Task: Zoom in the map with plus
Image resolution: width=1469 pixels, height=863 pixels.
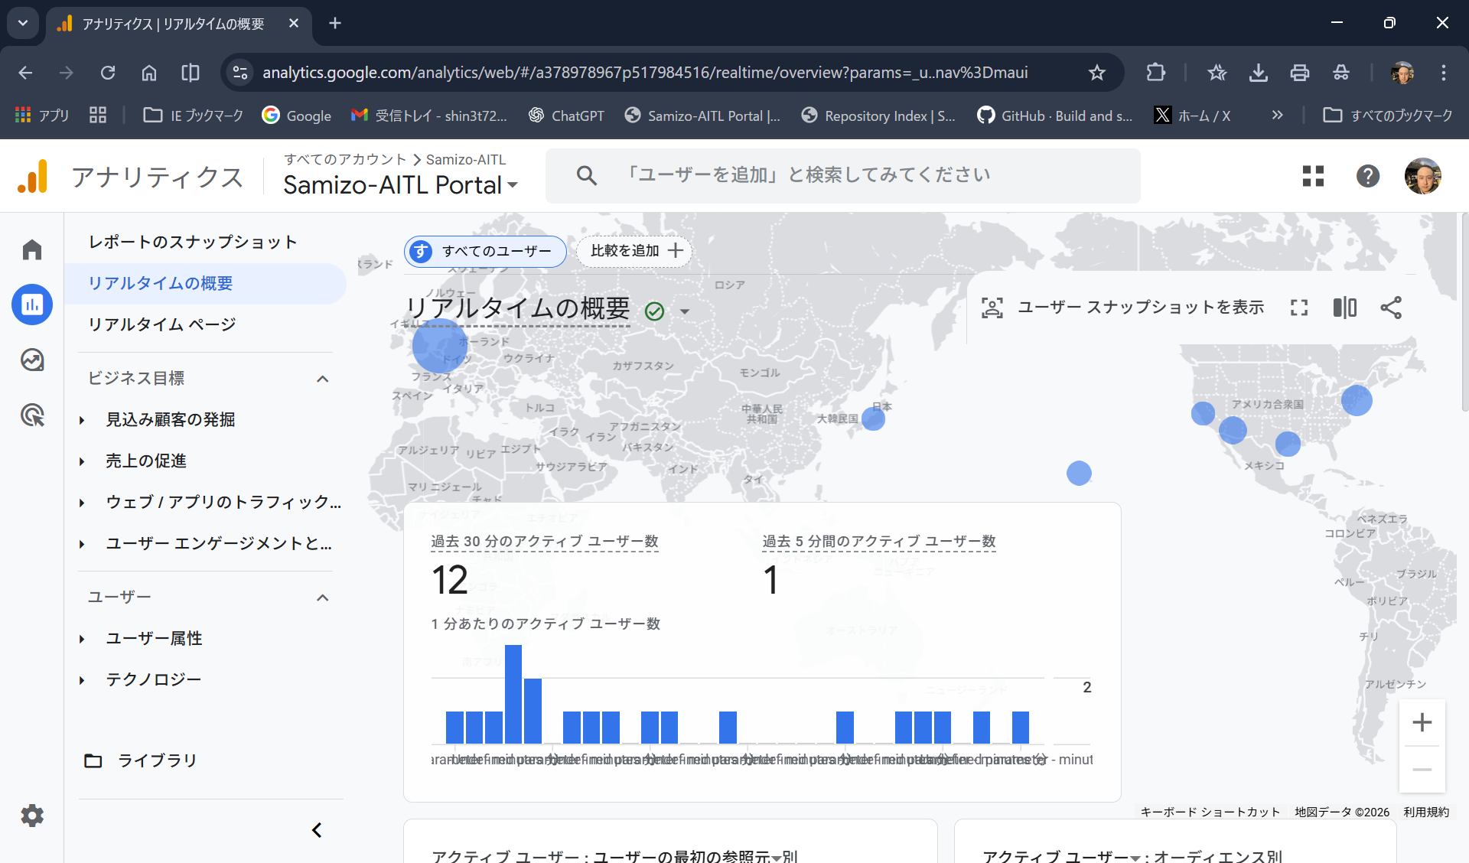Action: pos(1422,722)
